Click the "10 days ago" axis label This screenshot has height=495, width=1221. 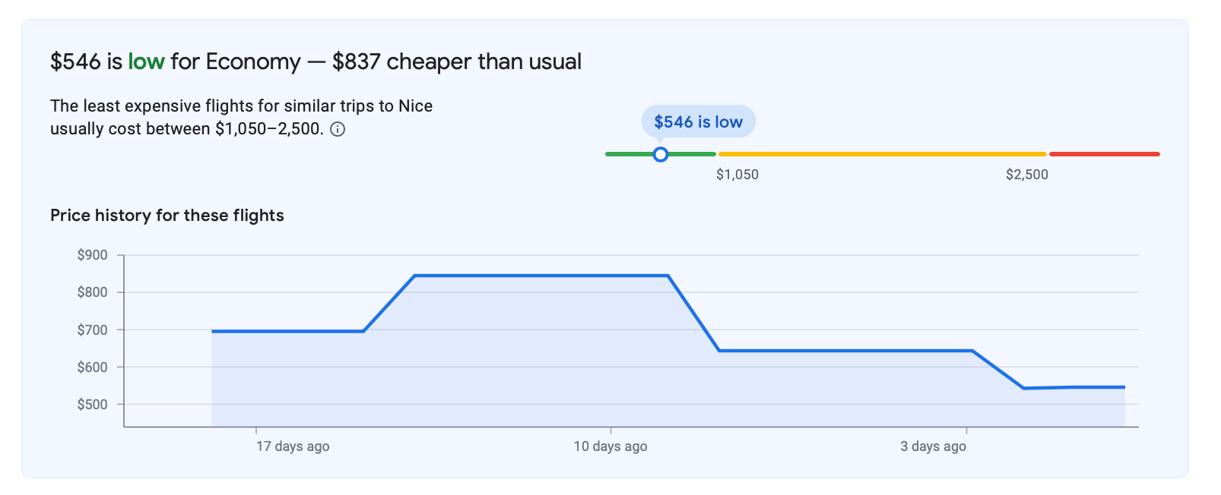610,446
